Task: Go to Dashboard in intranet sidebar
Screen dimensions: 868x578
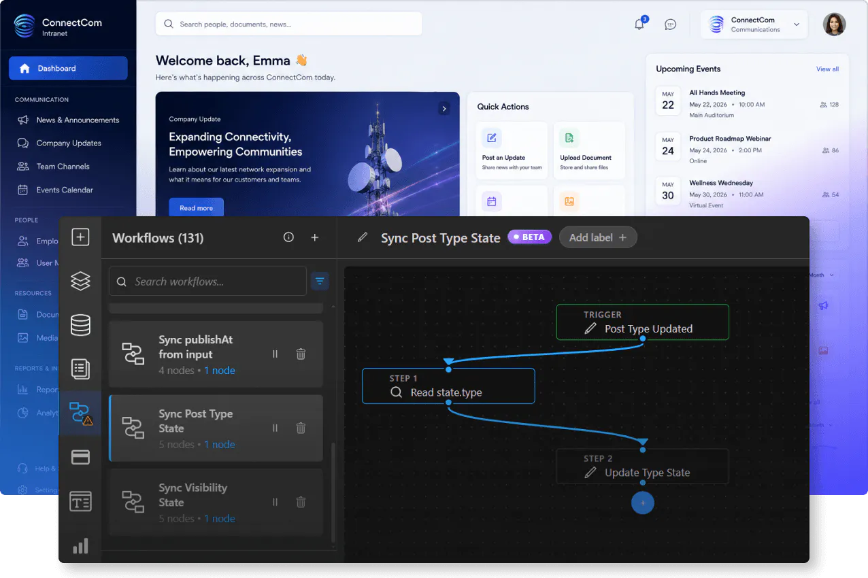Action: (x=68, y=68)
